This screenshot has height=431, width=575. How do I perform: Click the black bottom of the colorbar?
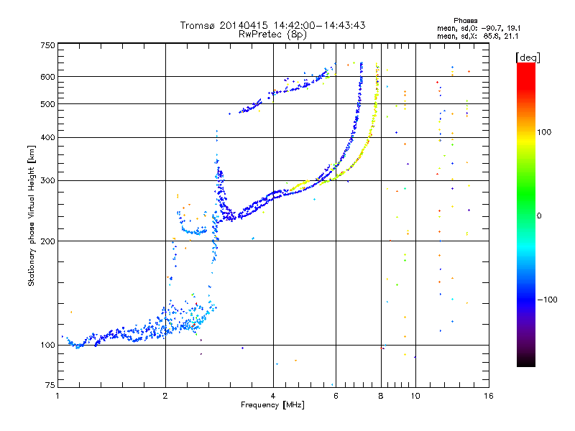[x=526, y=361]
